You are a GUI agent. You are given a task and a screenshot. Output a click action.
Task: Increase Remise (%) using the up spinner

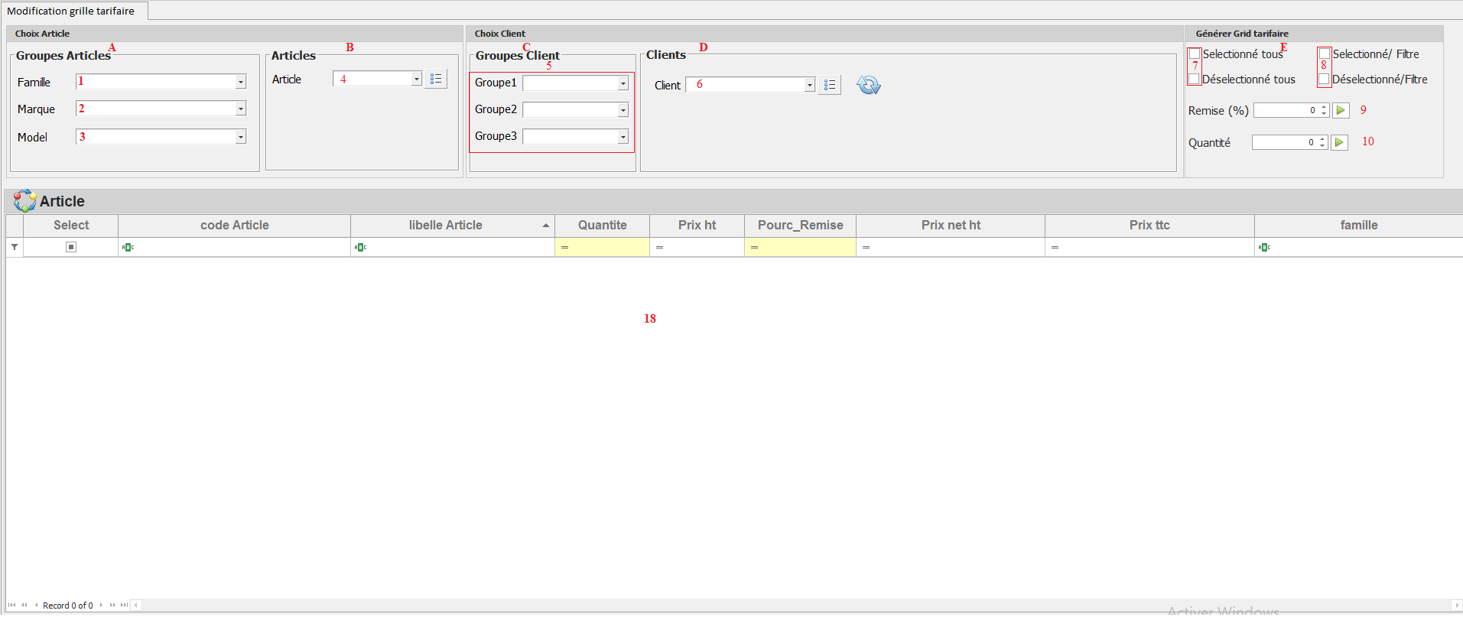pyautogui.click(x=1323, y=107)
